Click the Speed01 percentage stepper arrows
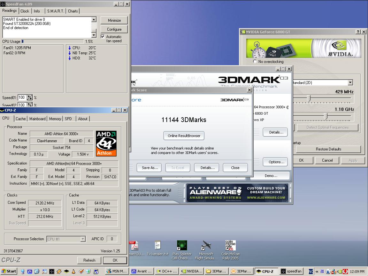This screenshot has height=276, width=368. (x=30, y=97)
